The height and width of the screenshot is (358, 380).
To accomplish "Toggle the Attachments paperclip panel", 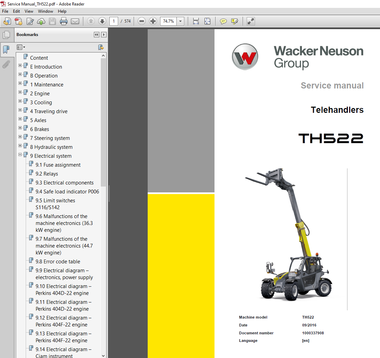I will point(6,64).
